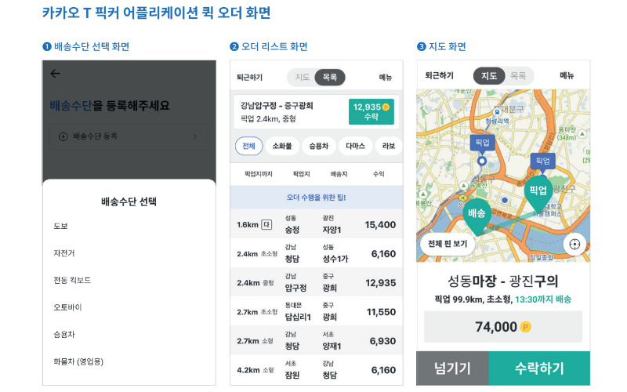This screenshot has width=627, height=392.
Task: Open the 오더 수행을 위한 팁! banner
Action: (x=317, y=198)
